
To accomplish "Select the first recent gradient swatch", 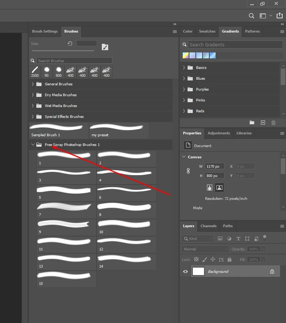I will 186,55.
